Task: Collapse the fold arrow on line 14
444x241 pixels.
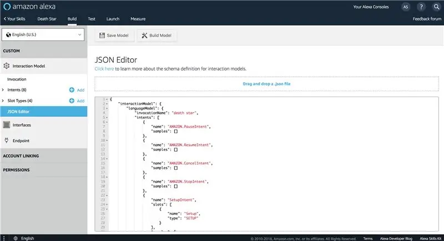Action: 107,159
